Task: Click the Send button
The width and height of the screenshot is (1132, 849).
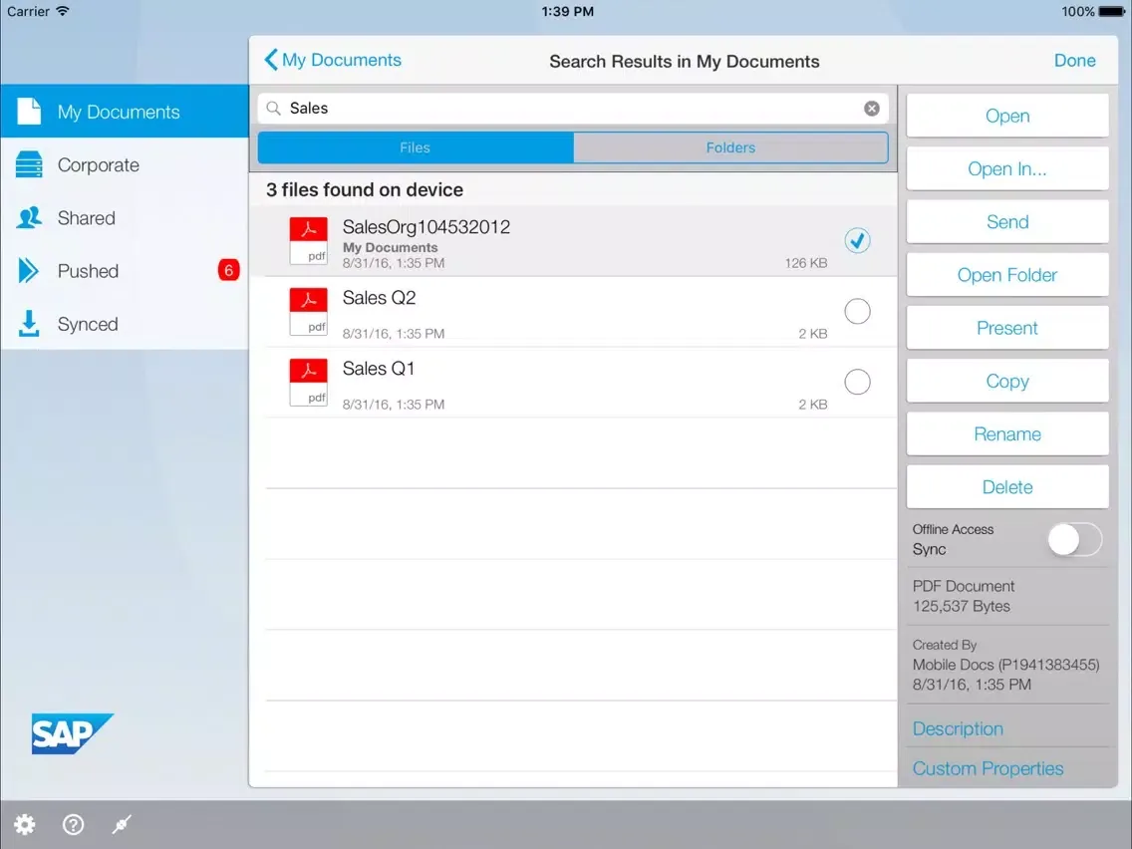Action: point(1007,221)
